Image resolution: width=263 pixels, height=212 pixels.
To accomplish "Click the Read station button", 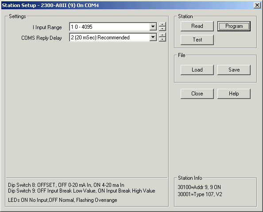I will pos(197,26).
